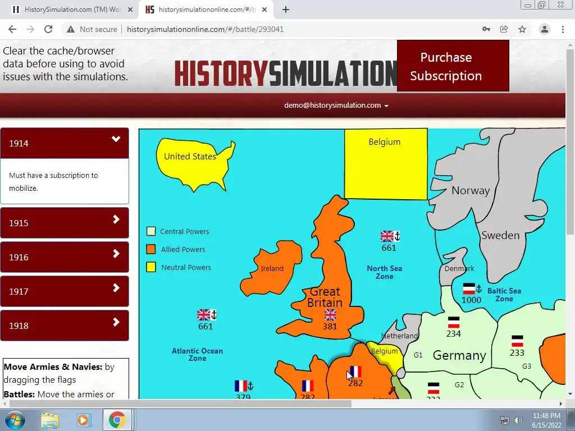Screen dimensions: 575x431
Task: Select the French navy flag with anchor
Action: click(244, 386)
